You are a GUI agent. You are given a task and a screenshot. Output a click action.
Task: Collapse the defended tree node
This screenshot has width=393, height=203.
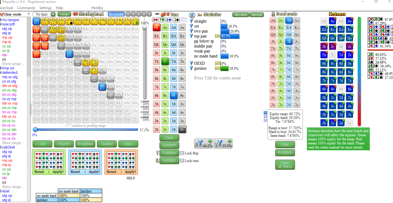point(1,73)
